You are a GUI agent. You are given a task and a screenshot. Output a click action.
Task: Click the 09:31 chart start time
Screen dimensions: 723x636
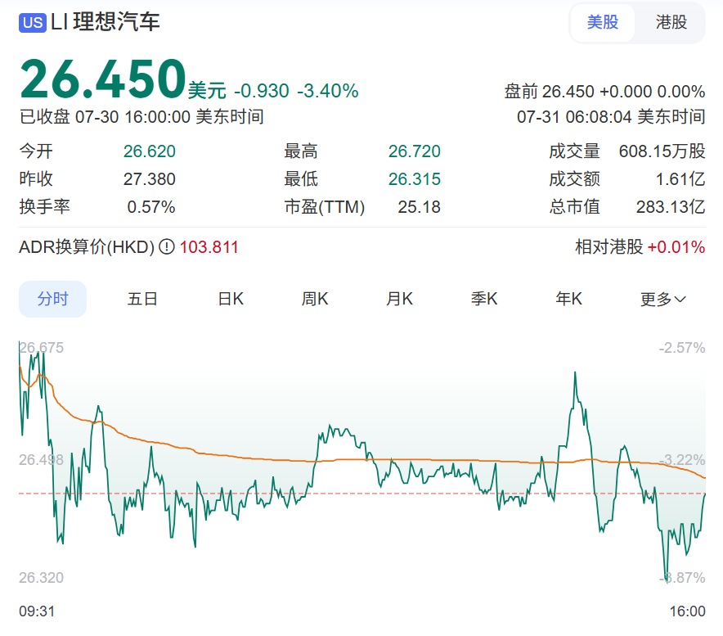click(x=37, y=611)
